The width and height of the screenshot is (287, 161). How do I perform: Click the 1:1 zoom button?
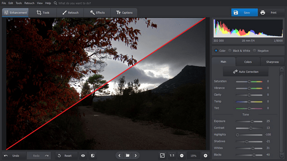click(x=172, y=156)
